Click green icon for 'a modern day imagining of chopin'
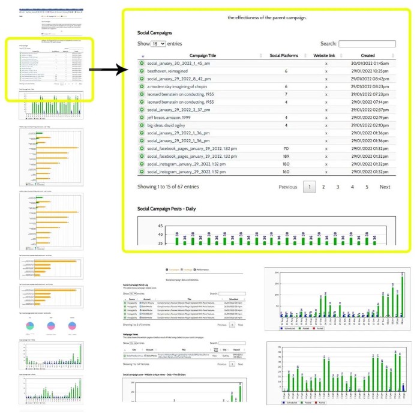This screenshot has height=420, width=420. pyautogui.click(x=142, y=86)
